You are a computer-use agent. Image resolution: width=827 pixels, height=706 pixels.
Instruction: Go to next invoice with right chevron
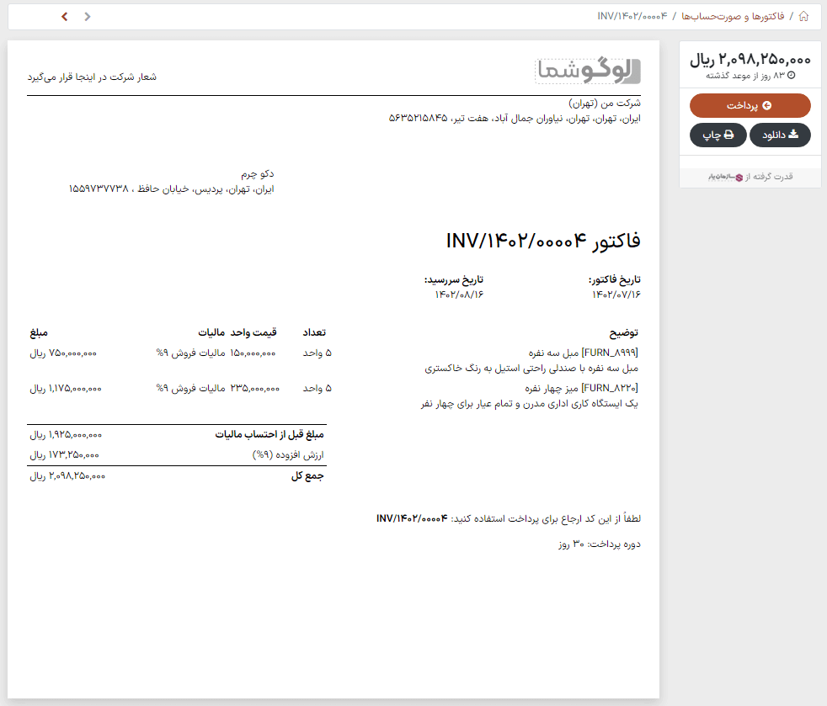[88, 17]
